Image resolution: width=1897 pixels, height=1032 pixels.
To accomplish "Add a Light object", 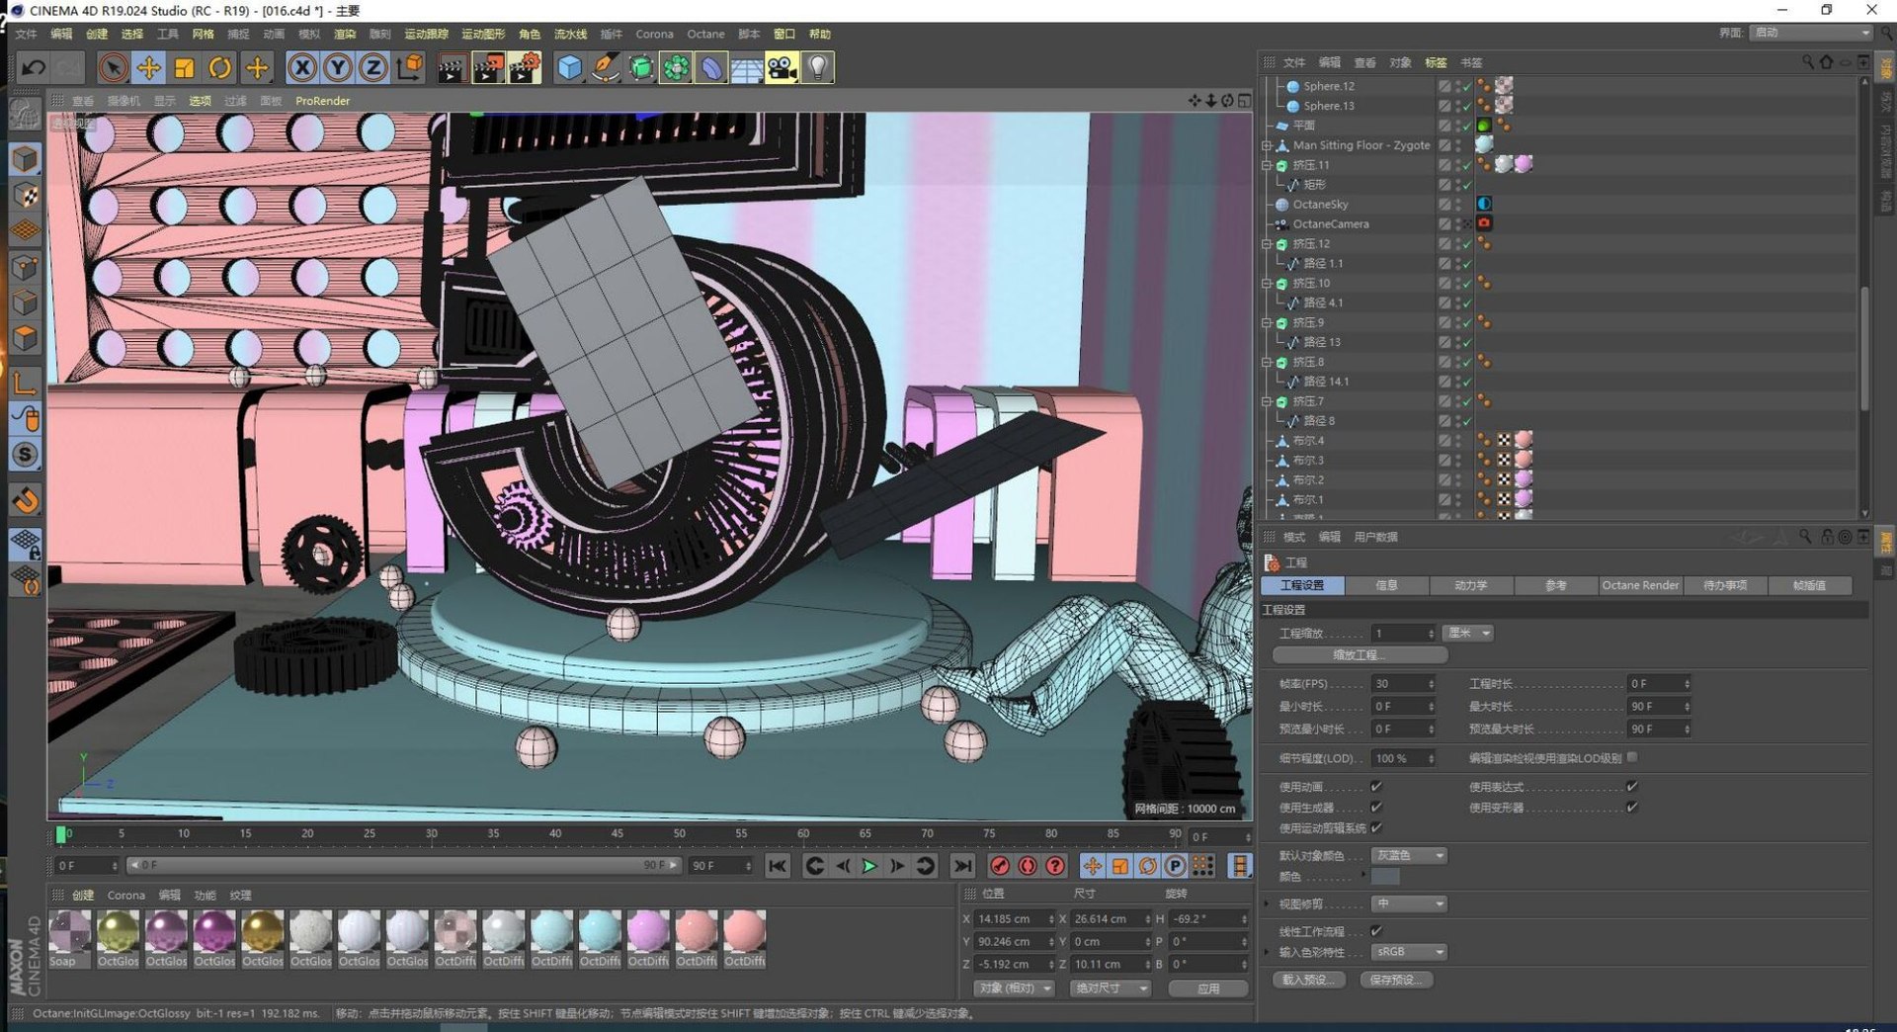I will (817, 67).
